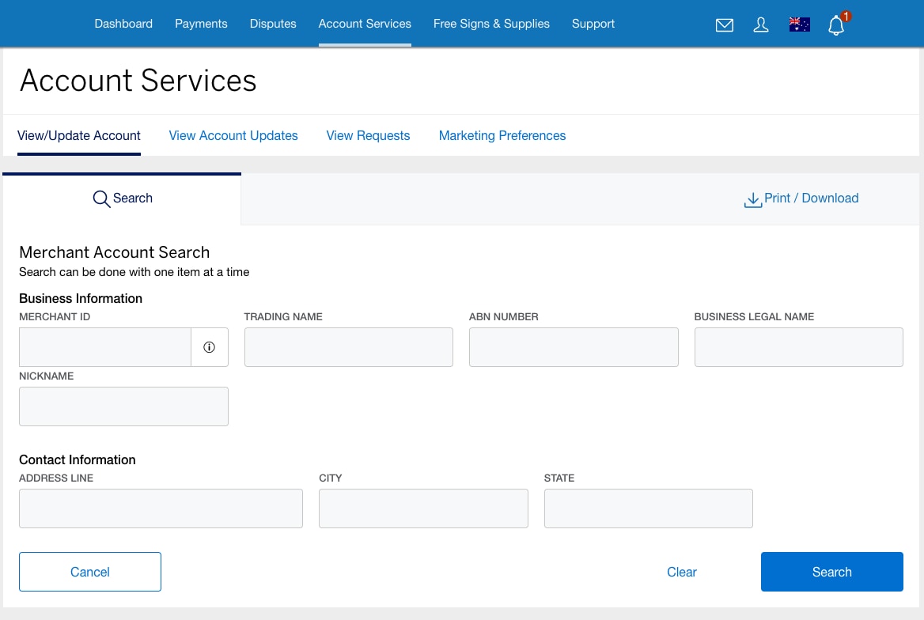
Task: Click the 'Business Information' section label
Action: coord(81,298)
